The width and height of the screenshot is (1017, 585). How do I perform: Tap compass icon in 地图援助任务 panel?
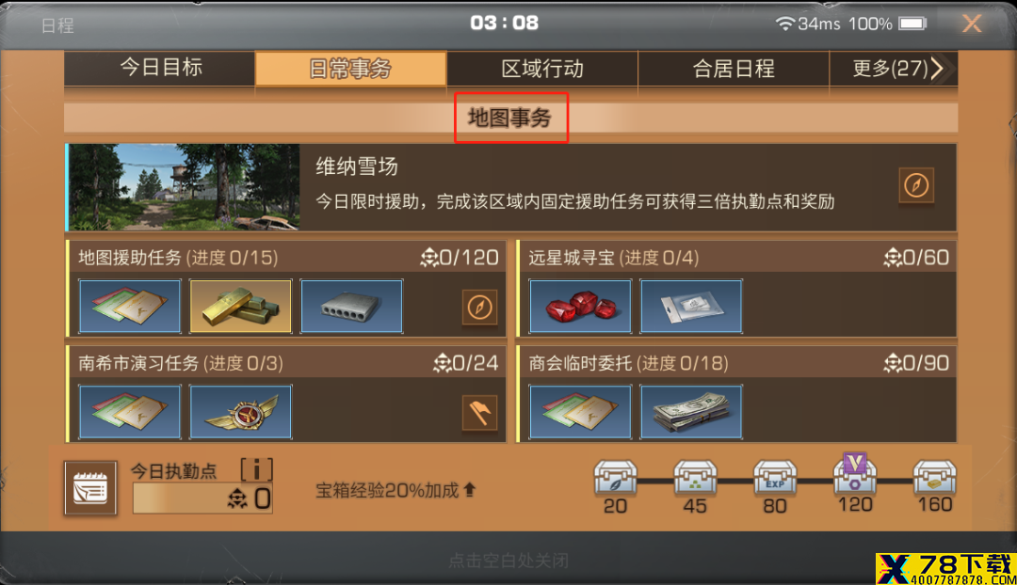coord(479,307)
